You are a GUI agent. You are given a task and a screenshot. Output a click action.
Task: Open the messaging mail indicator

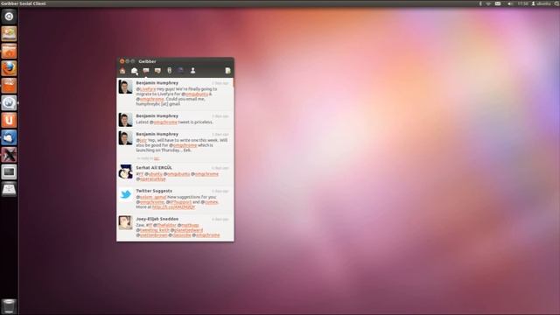point(498,3)
